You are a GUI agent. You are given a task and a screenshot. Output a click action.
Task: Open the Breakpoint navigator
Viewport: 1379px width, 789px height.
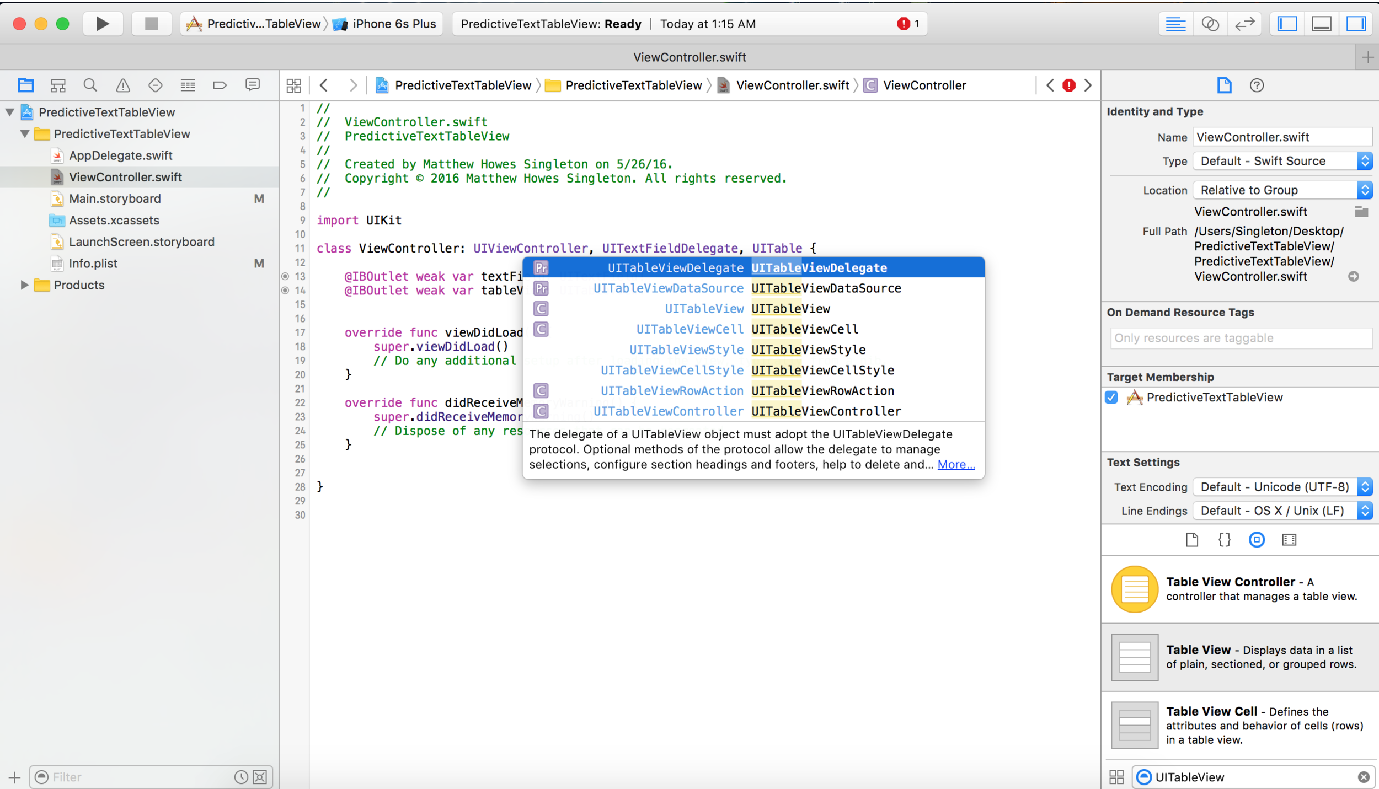coord(220,85)
